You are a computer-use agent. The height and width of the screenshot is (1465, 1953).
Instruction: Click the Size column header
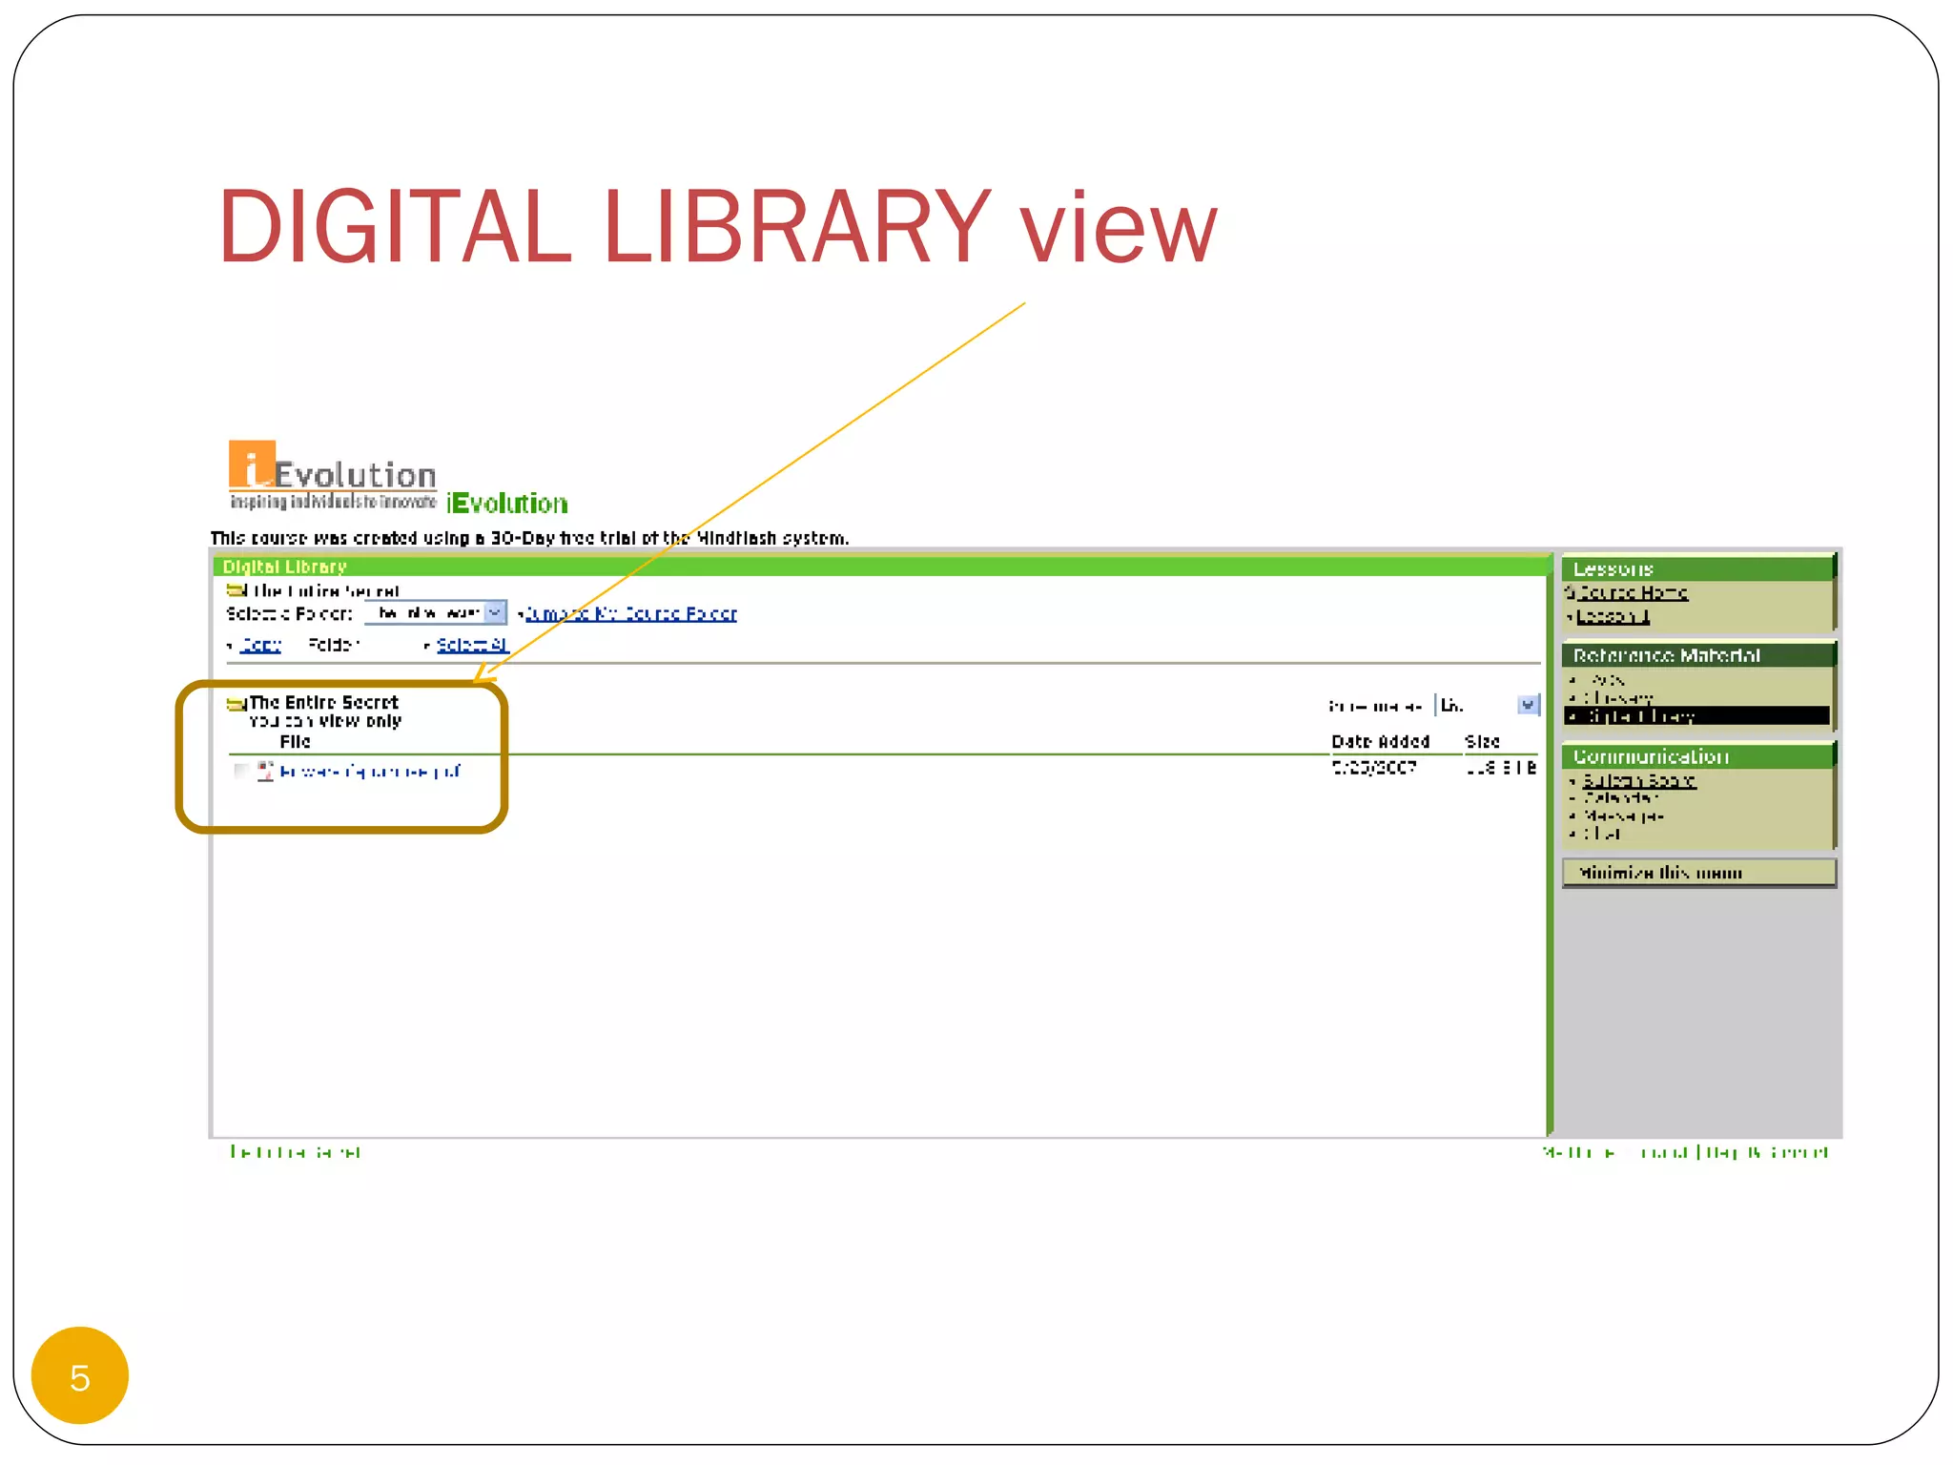[x=1482, y=741]
